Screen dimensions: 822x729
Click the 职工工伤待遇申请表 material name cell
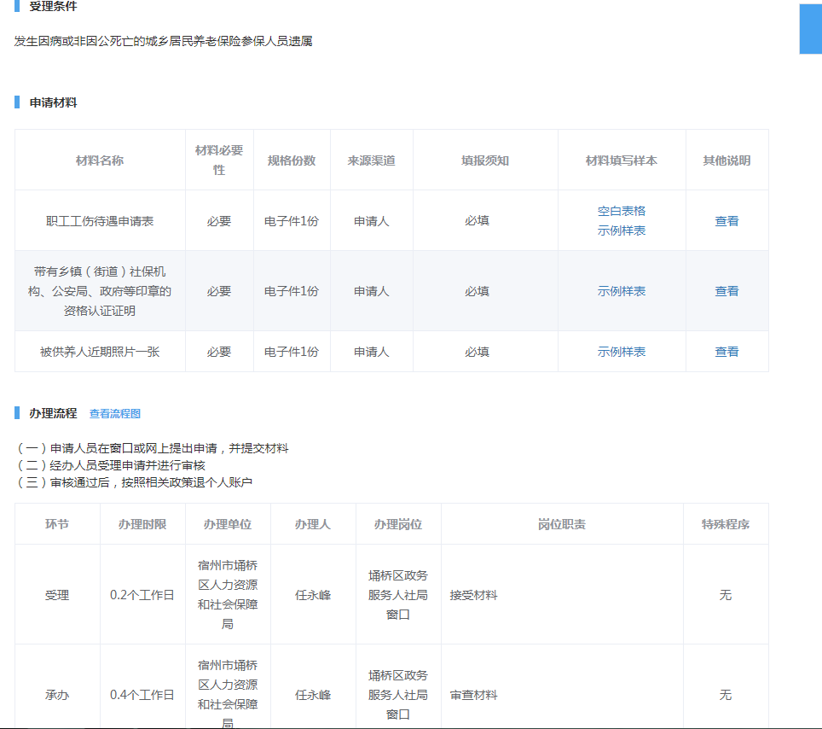pyautogui.click(x=100, y=221)
